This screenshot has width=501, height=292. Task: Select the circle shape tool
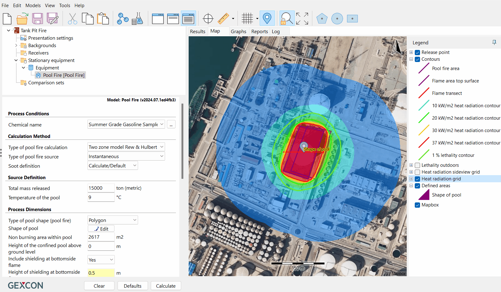point(337,19)
